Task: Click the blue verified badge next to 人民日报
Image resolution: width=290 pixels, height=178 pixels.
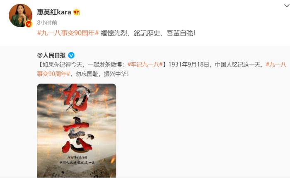Action: click(71, 55)
